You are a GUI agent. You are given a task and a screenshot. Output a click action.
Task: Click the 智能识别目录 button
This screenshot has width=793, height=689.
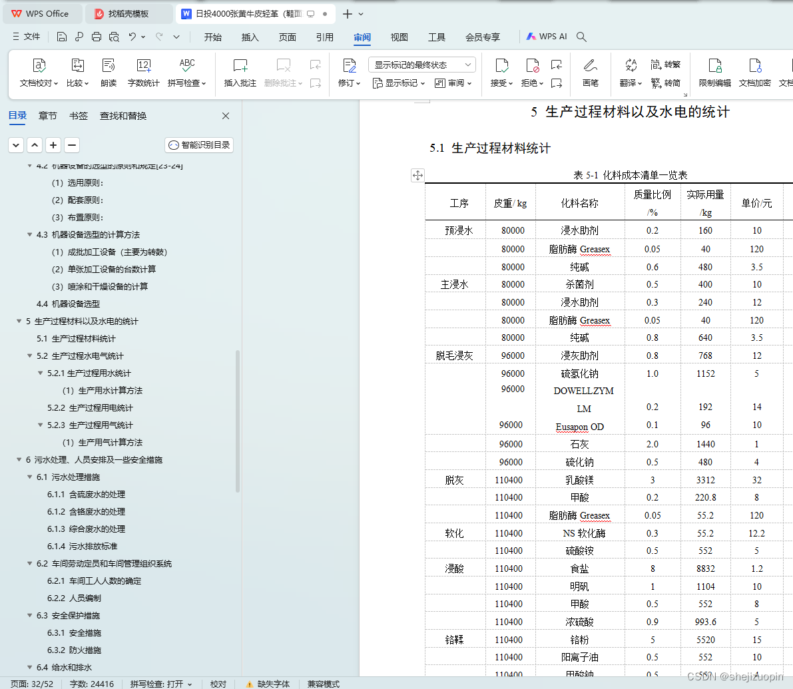click(x=199, y=145)
